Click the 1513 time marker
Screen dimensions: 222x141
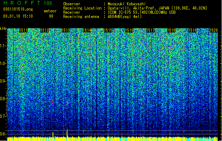[x=66, y=30]
